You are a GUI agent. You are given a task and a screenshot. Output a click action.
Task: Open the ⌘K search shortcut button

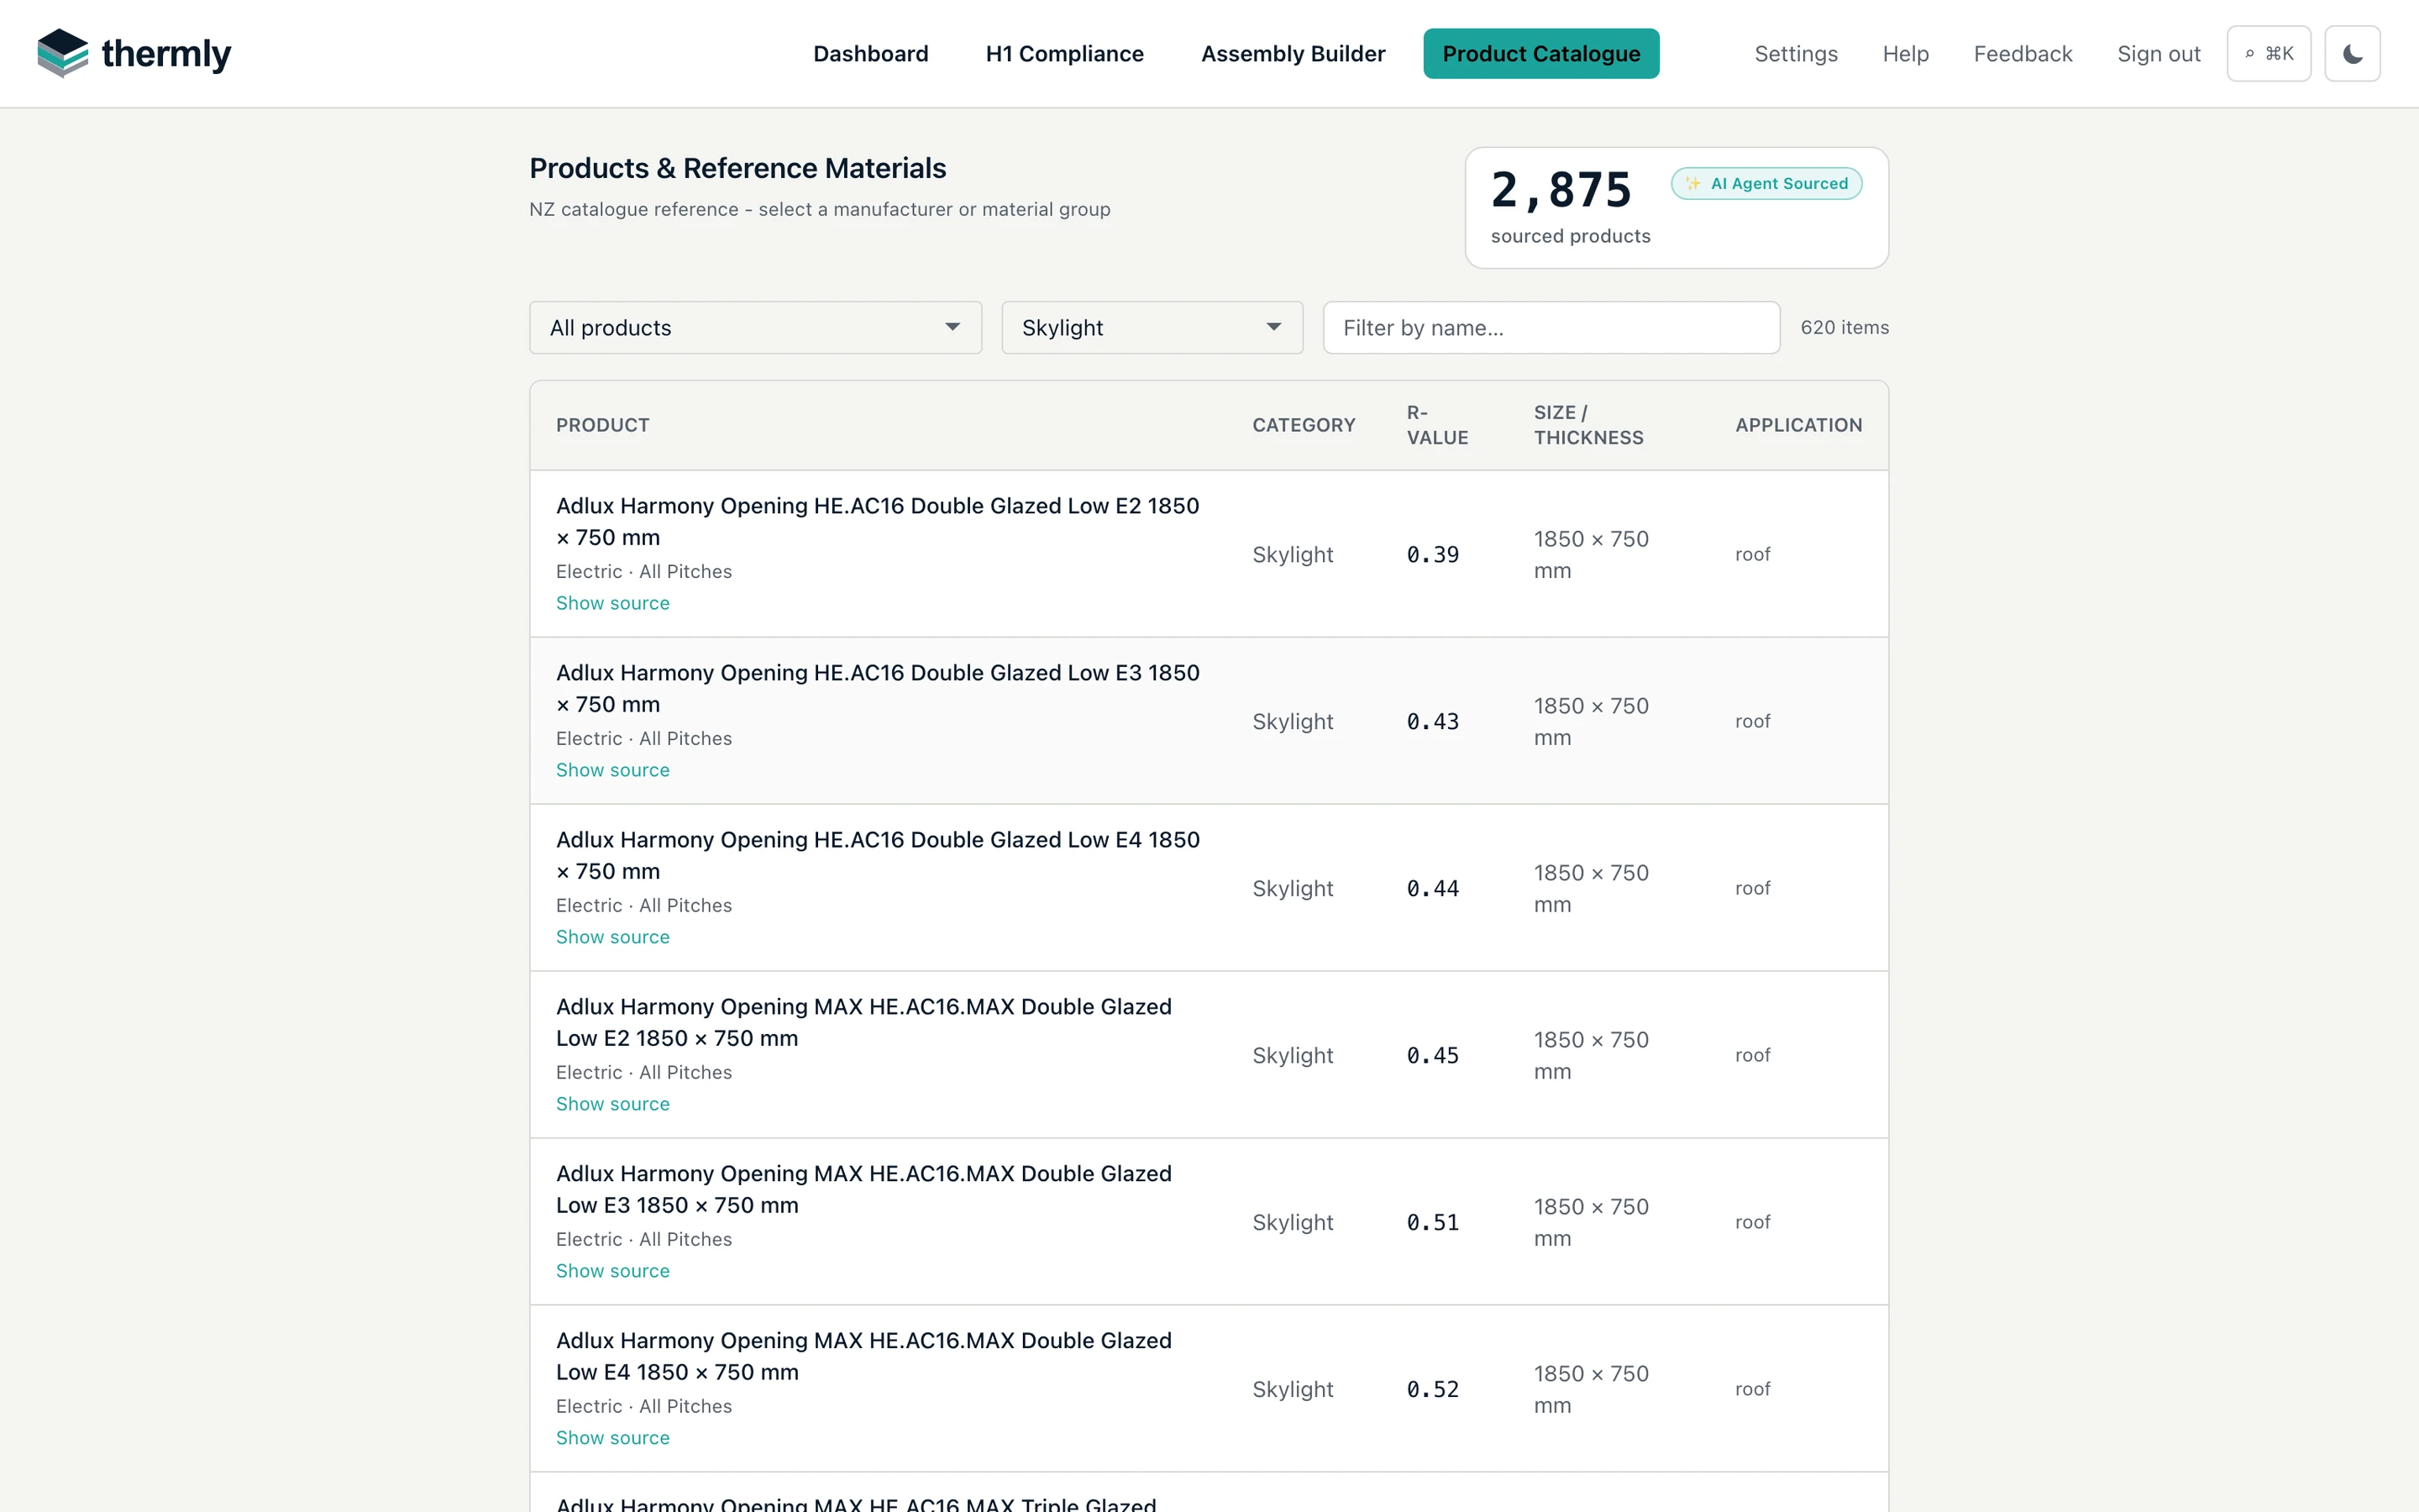coord(2268,54)
